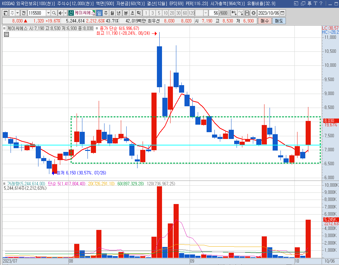Select daily 일 chart period

coord(99,13)
